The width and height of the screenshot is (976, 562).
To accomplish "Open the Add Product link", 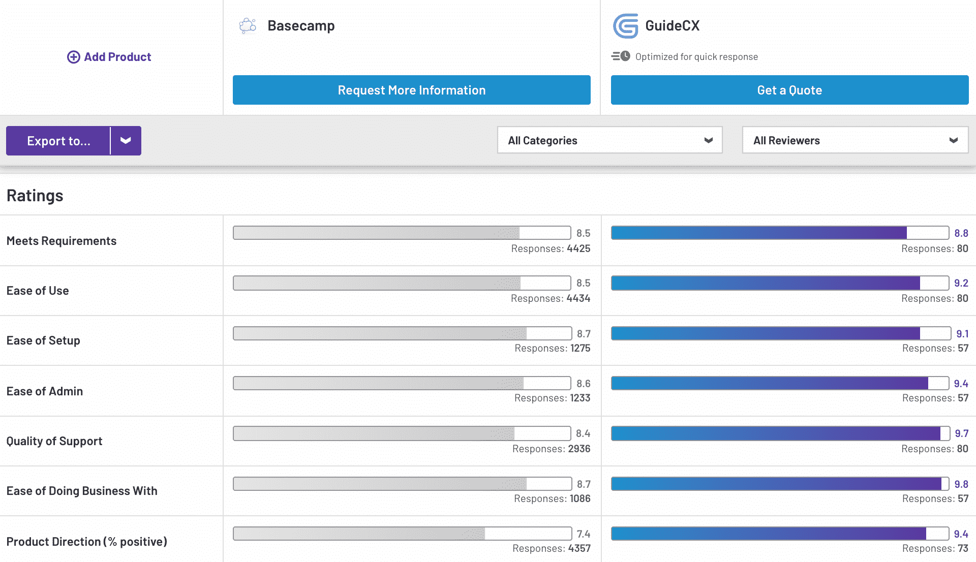I will point(109,57).
